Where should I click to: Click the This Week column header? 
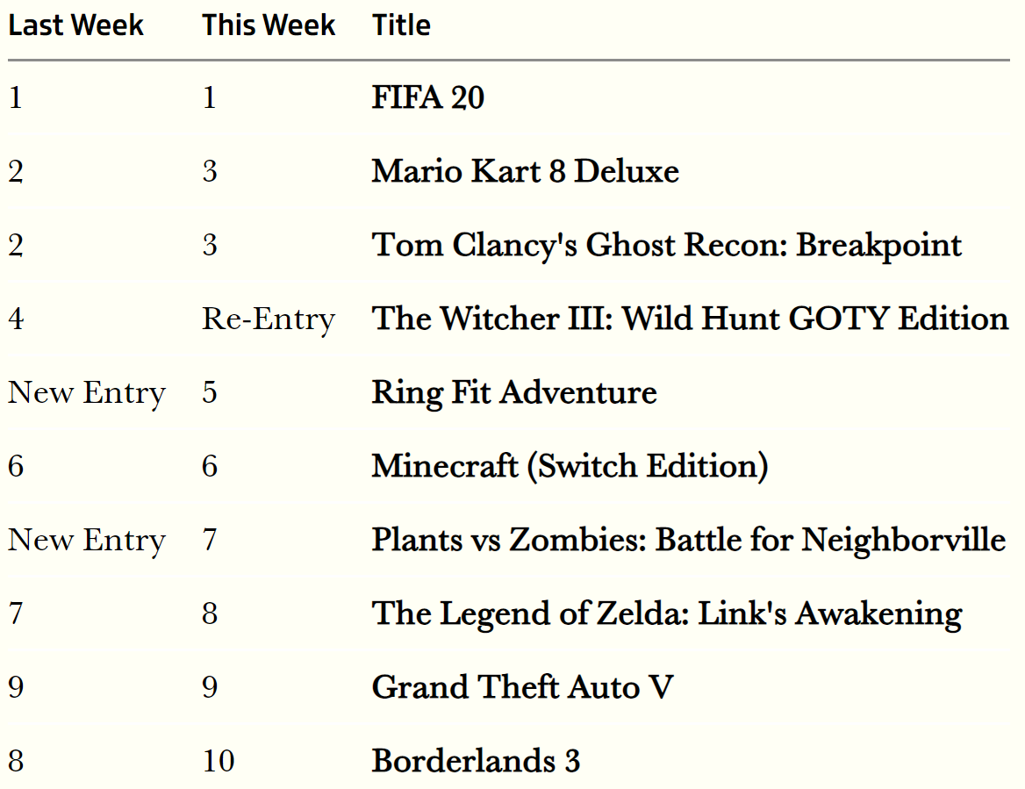(x=268, y=25)
